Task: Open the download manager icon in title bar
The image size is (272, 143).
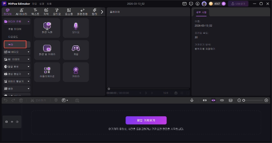Action: point(198,4)
